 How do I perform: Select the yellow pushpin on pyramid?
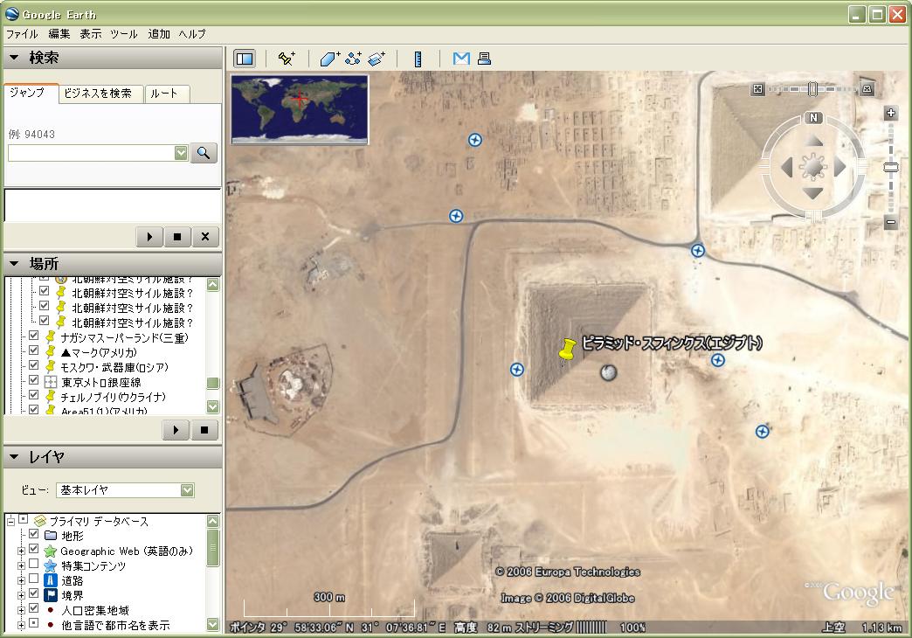coord(566,351)
